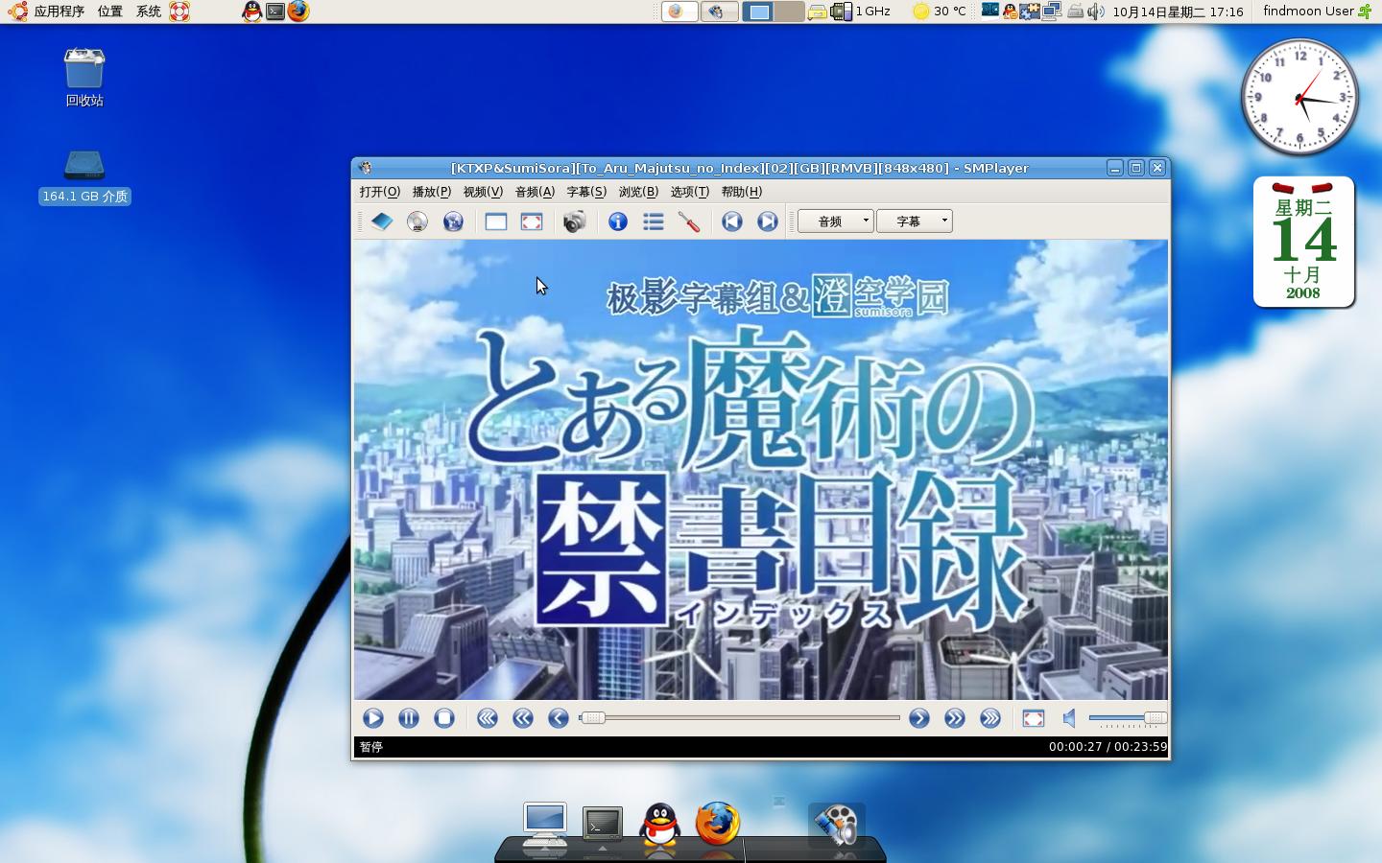Viewport: 1382px width, 863px height.
Task: Open the 164.1 GB 介质 drive icon
Action: (x=84, y=177)
